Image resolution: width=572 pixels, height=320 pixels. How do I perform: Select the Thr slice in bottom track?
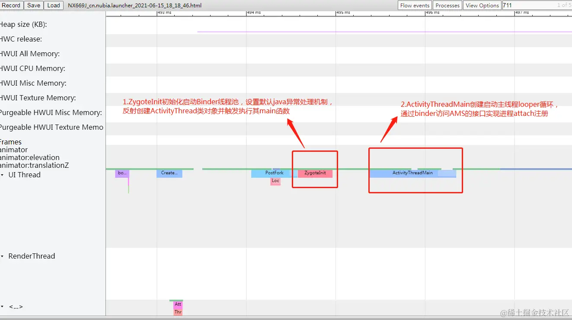tap(178, 312)
